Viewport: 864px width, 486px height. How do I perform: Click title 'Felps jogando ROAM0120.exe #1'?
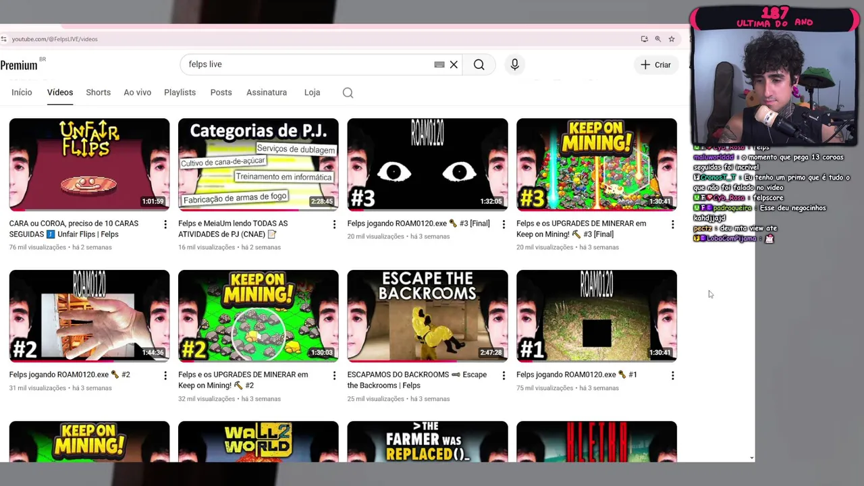pos(576,375)
